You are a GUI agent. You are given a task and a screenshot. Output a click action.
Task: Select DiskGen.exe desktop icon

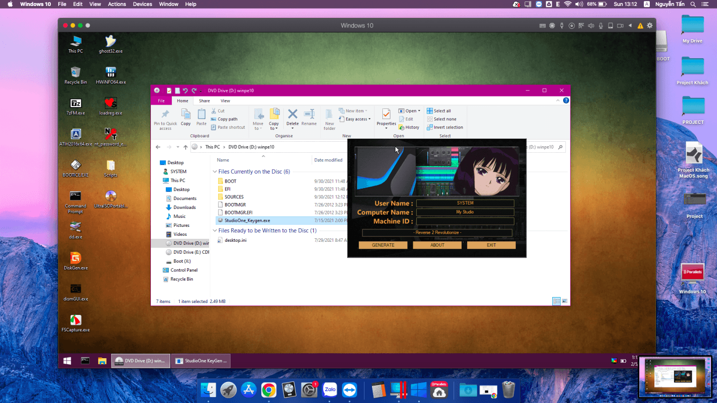[x=76, y=261]
